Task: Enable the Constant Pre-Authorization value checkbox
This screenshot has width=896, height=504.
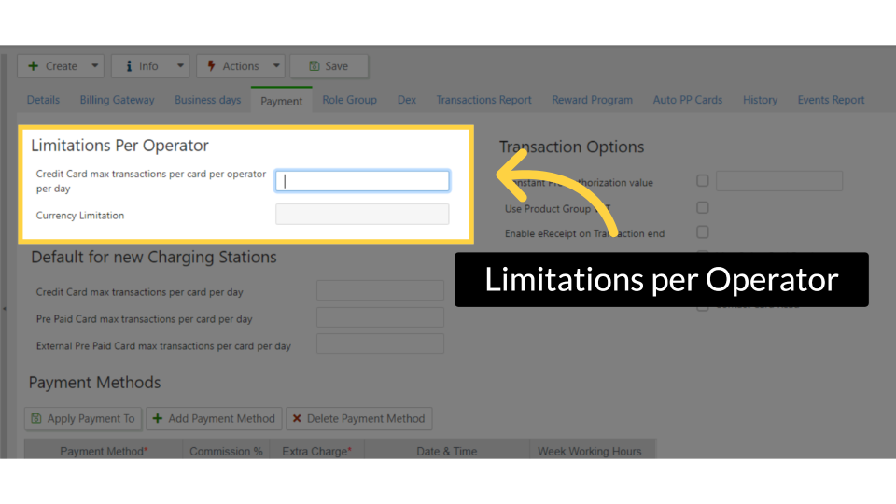Action: point(703,181)
